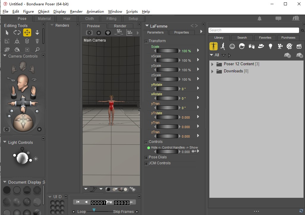
Task: Open the Scripts menu
Action: click(x=132, y=12)
